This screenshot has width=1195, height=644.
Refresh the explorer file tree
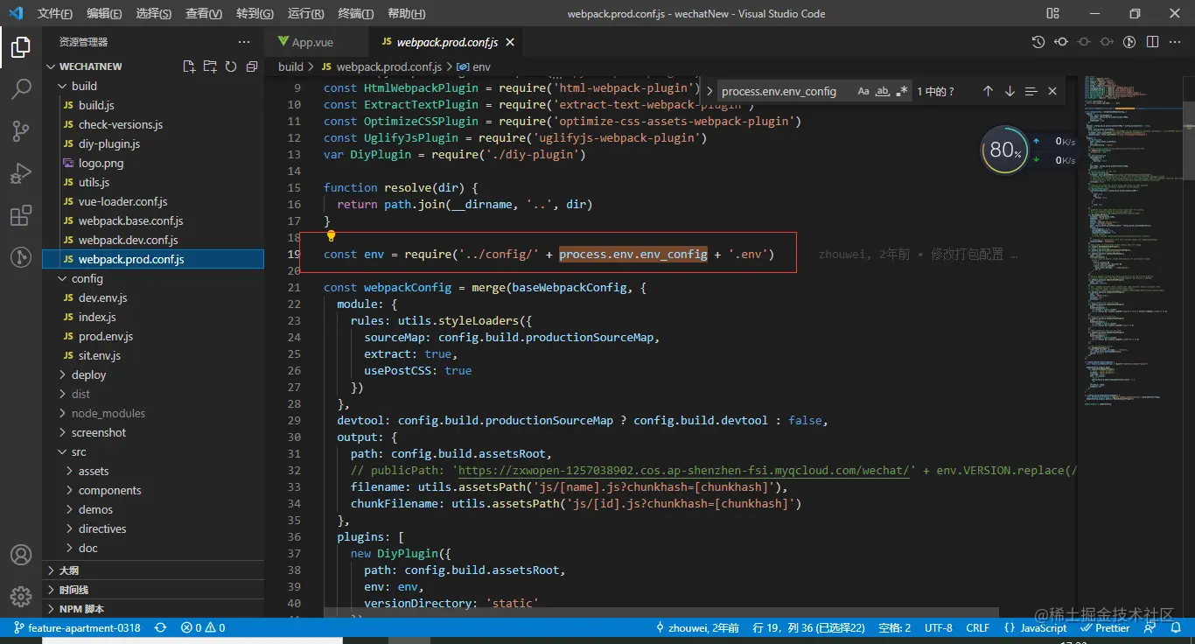tap(231, 66)
